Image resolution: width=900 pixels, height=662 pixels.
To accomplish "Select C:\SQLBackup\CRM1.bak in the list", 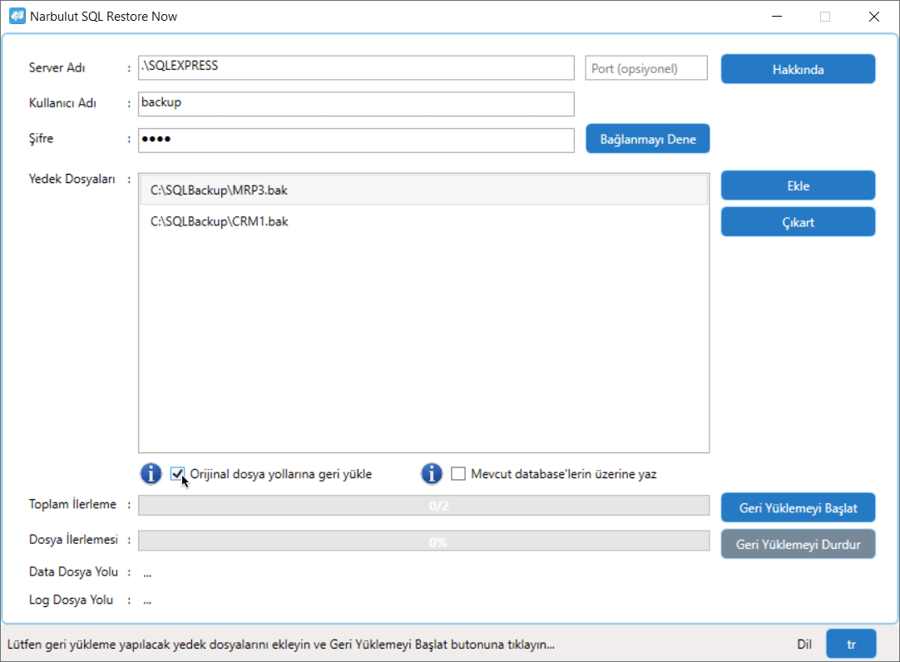I will pyautogui.click(x=423, y=221).
